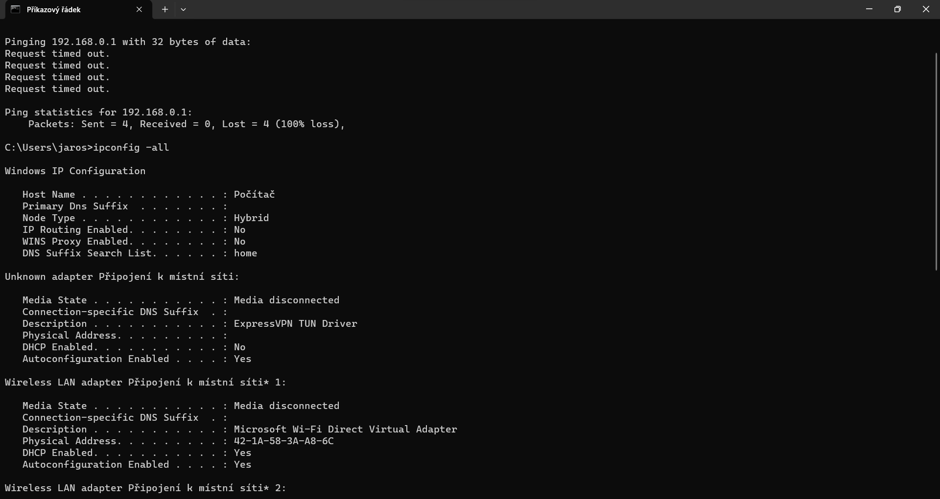This screenshot has width=940, height=499.
Task: Click the Command Prompt icon in the tab
Action: pyautogui.click(x=15, y=9)
